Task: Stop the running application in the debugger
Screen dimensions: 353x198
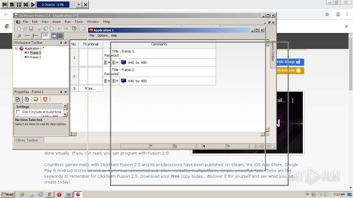Action: [12, 4]
